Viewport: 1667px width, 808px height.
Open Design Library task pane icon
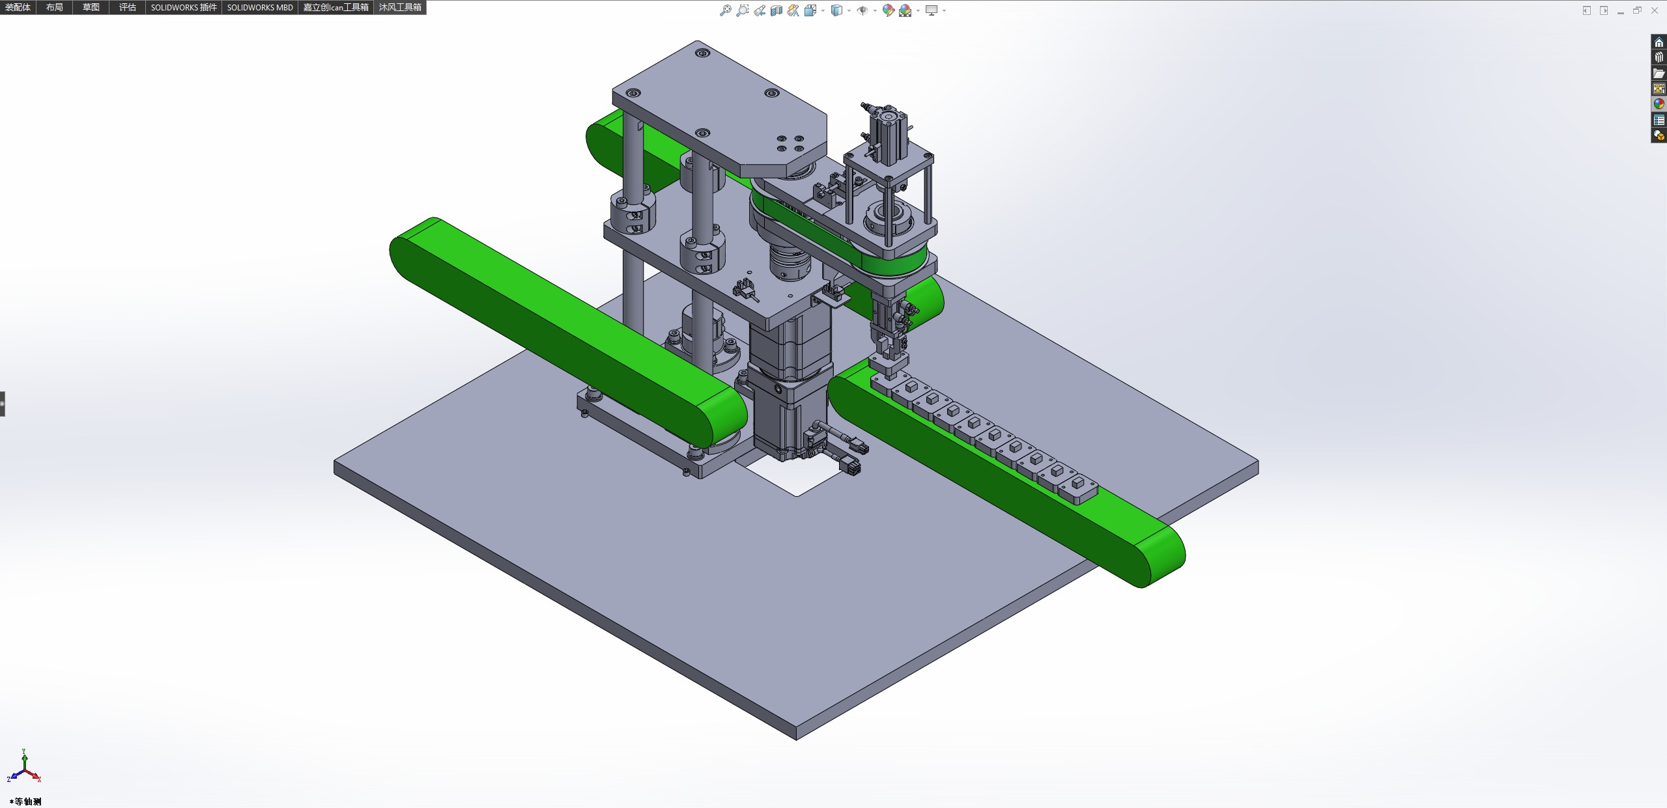coord(1659,58)
